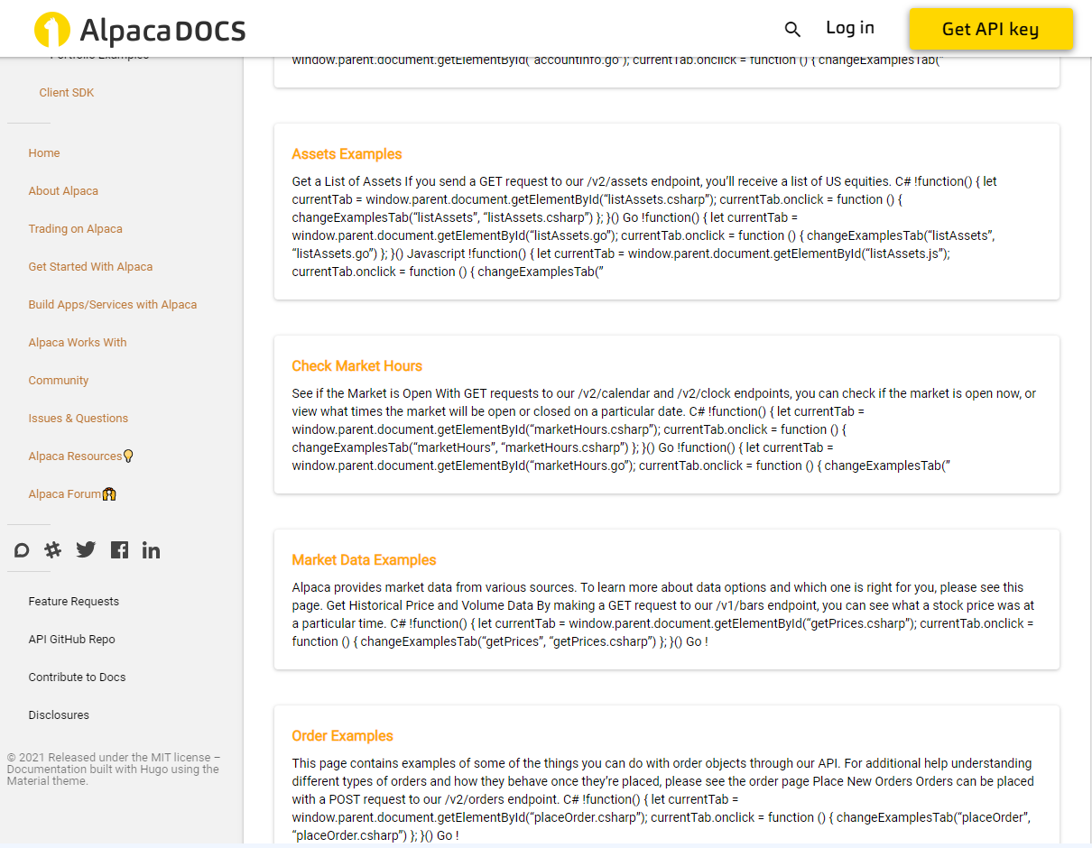1092x848 pixels.
Task: Open the Assets Examples heading link
Action: pyautogui.click(x=347, y=154)
